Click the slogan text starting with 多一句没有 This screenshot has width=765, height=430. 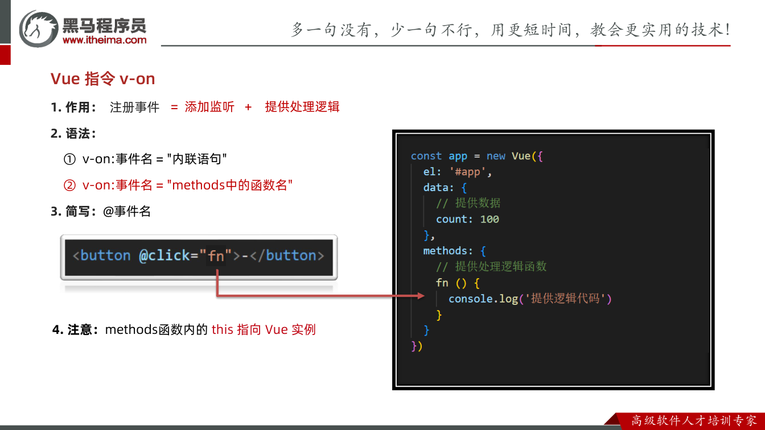[x=511, y=30]
